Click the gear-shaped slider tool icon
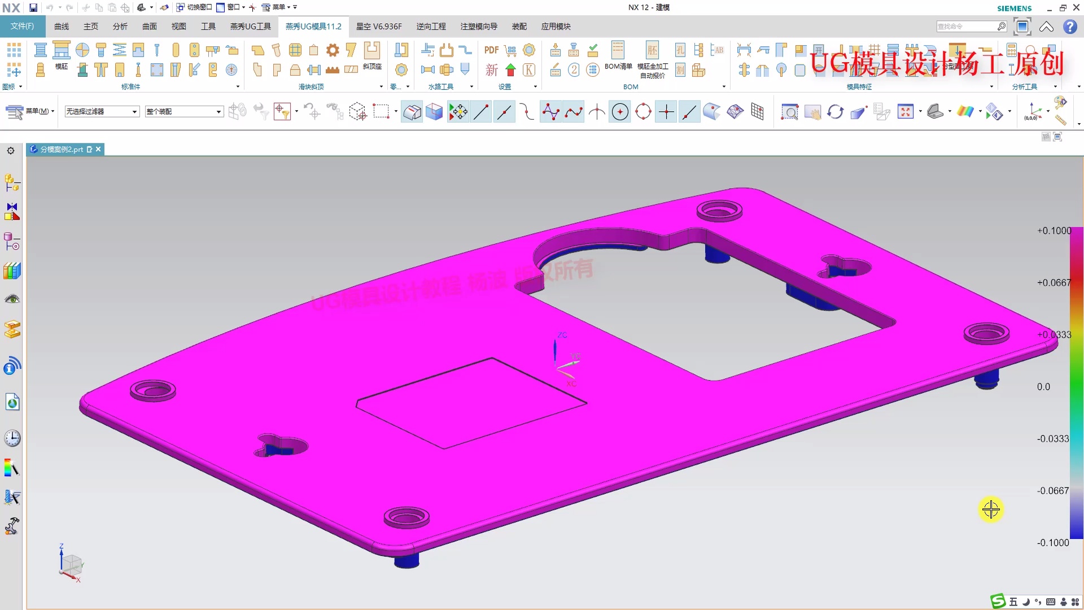Image resolution: width=1084 pixels, height=610 pixels. 333,50
